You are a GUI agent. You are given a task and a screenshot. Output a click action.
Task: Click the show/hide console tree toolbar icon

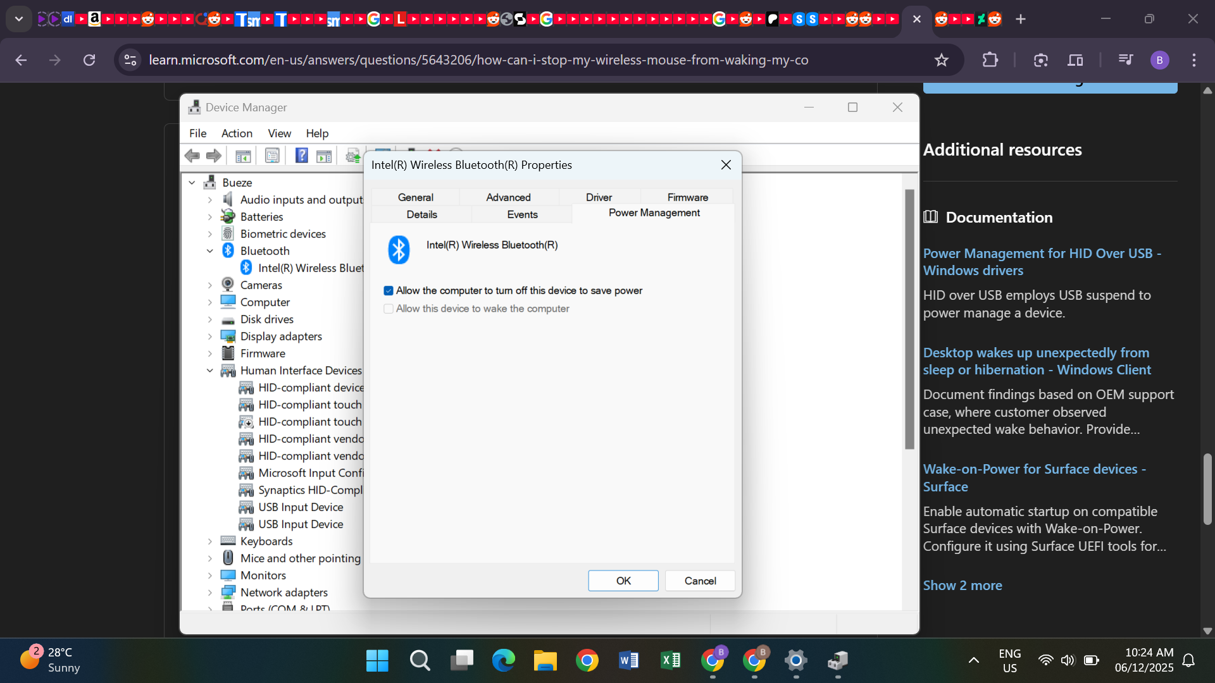(242, 156)
